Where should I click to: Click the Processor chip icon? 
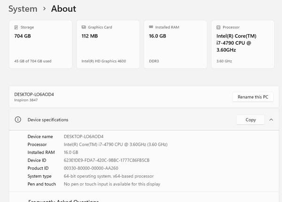pyautogui.click(x=218, y=27)
